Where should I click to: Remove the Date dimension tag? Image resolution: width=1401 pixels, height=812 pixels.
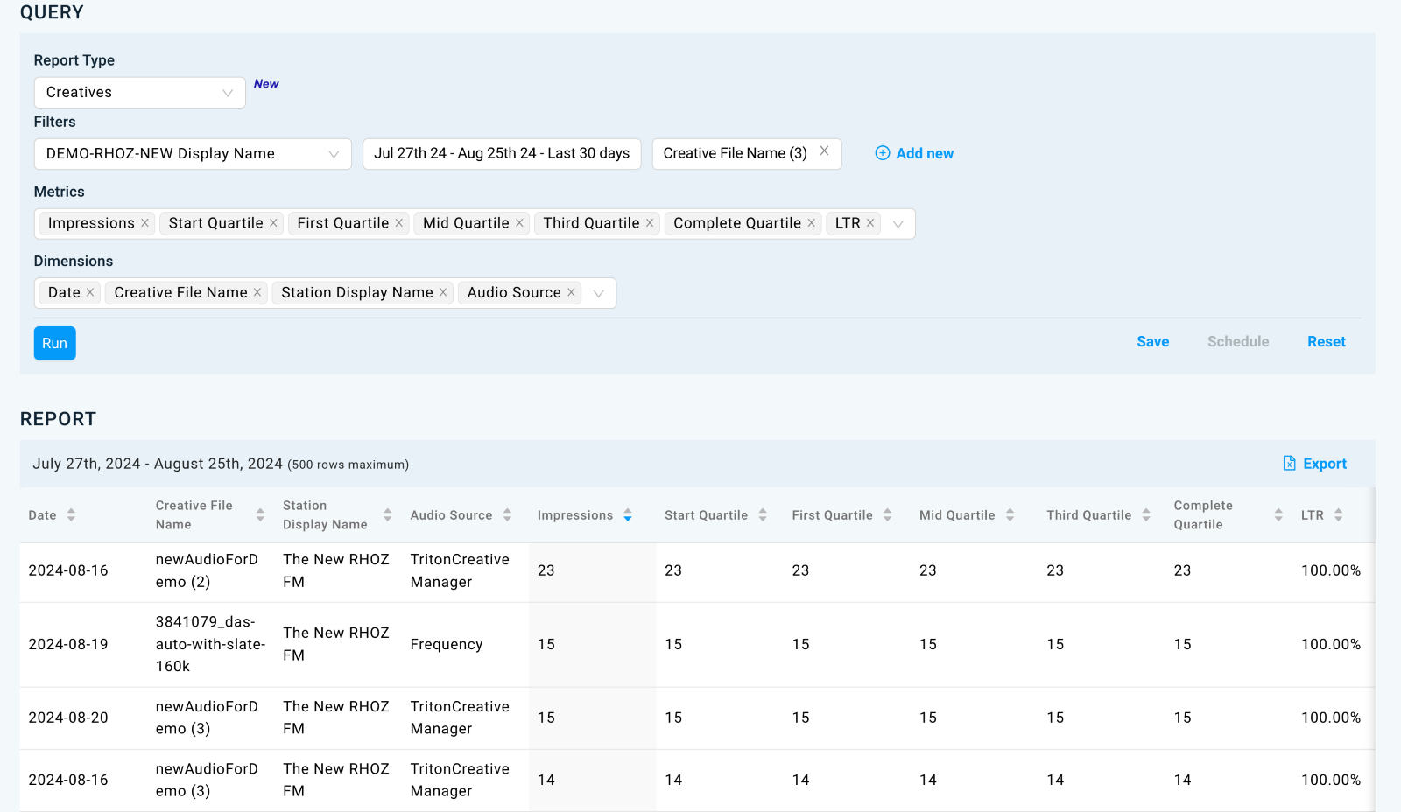pyautogui.click(x=90, y=292)
